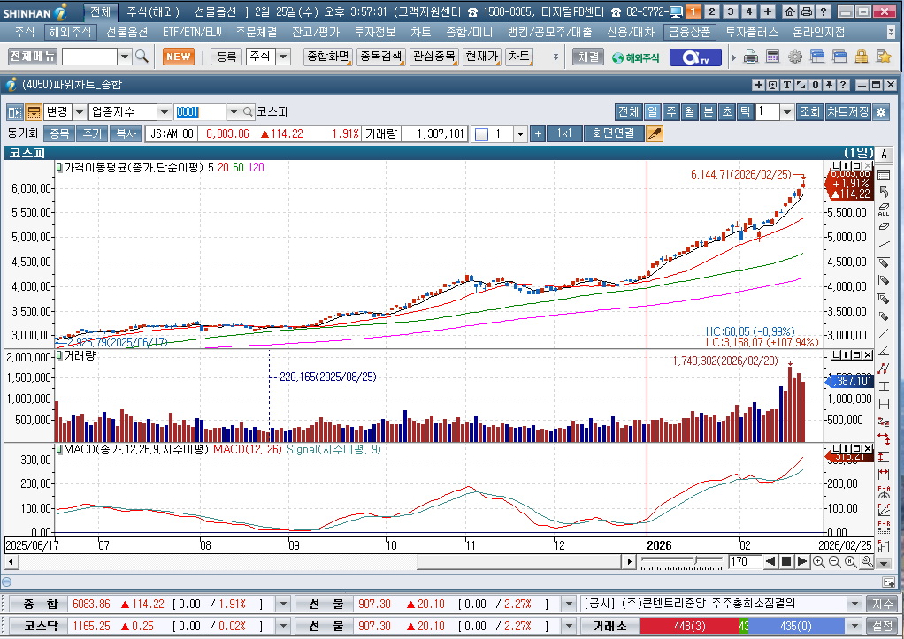Switch to virtual screen 4

point(749,11)
